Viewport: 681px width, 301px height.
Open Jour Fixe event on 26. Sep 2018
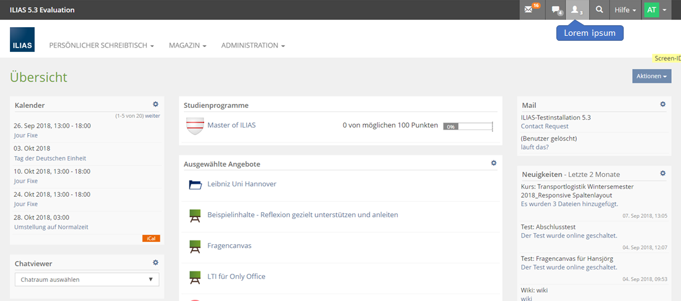[26, 136]
